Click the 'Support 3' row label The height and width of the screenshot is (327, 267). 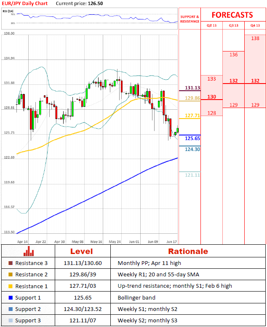click(28, 321)
